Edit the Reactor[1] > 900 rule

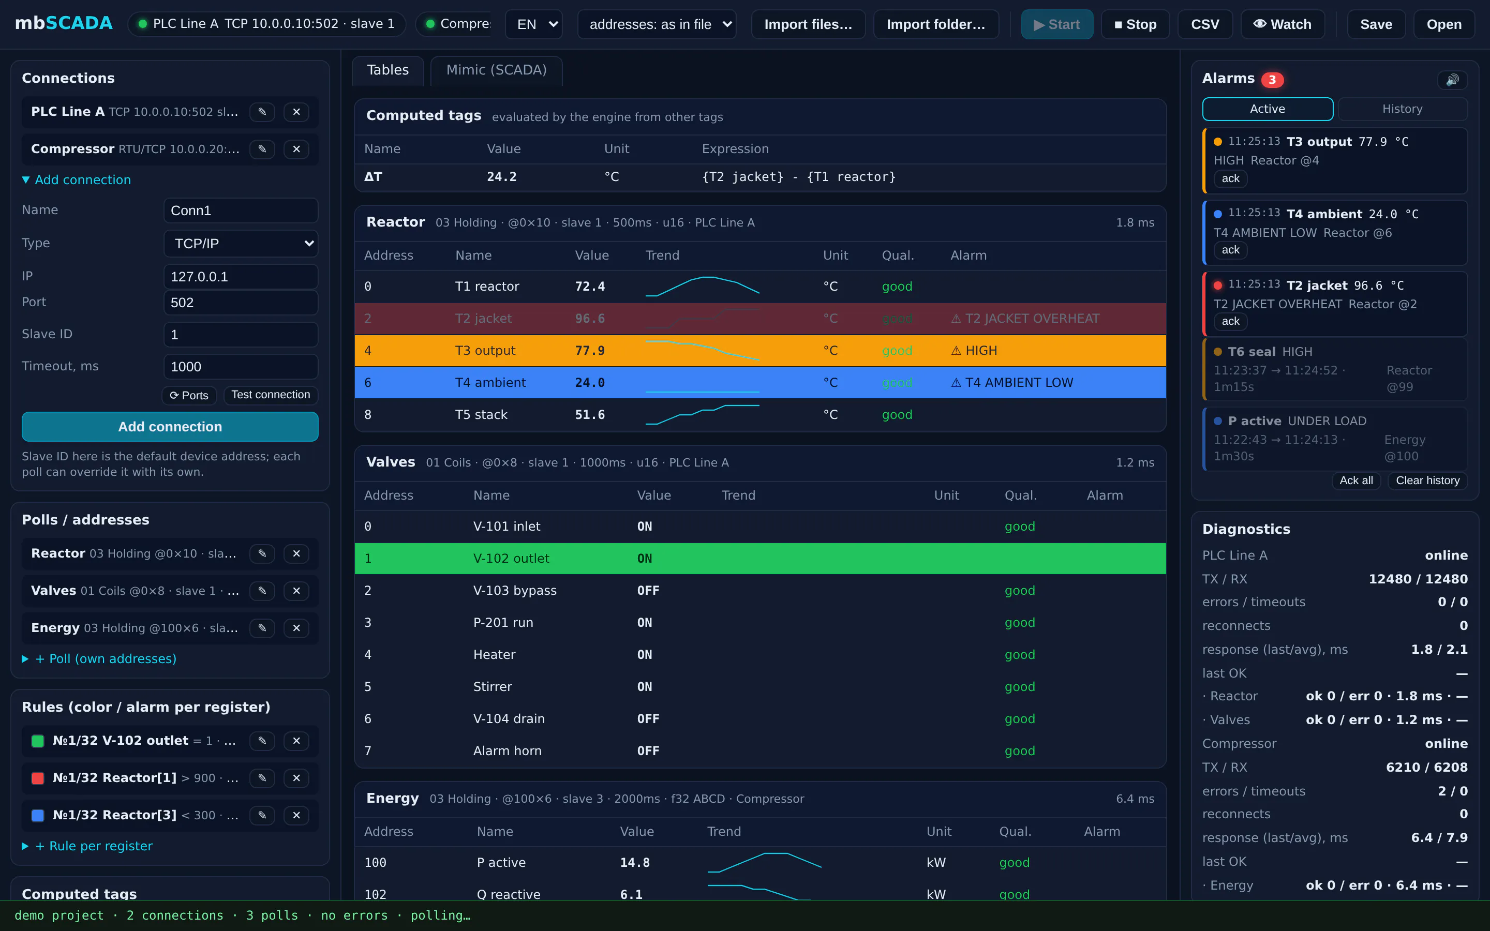262,778
